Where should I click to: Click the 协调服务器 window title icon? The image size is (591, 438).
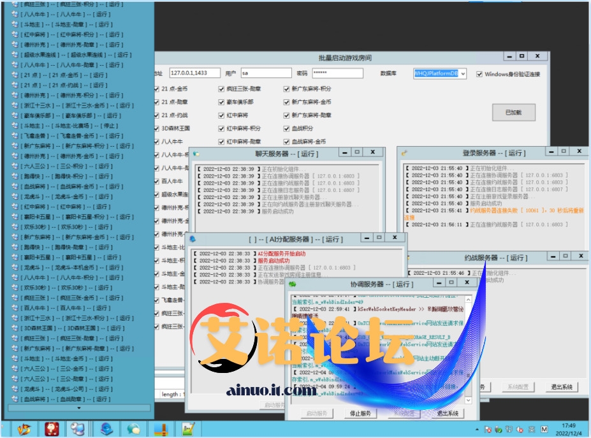click(x=293, y=284)
